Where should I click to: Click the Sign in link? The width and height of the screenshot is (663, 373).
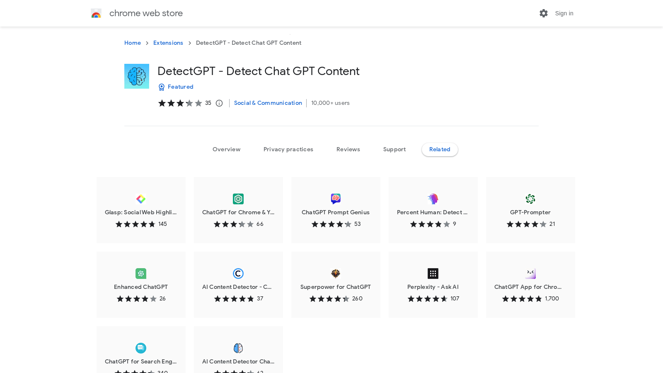point(564,13)
